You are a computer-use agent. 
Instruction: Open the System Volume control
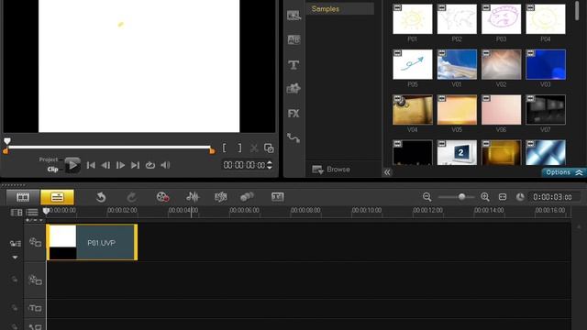tap(165, 165)
